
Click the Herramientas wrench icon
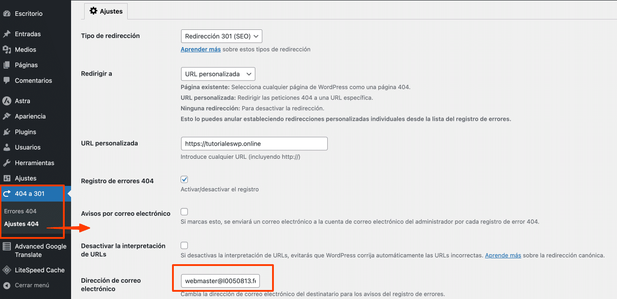click(x=7, y=163)
